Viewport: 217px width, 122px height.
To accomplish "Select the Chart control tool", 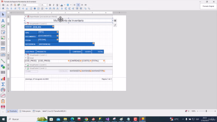I will point(3,79).
